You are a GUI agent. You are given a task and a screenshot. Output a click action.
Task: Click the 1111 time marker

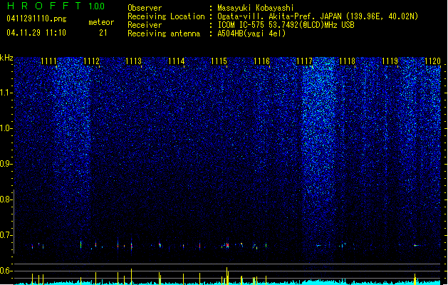click(x=48, y=61)
